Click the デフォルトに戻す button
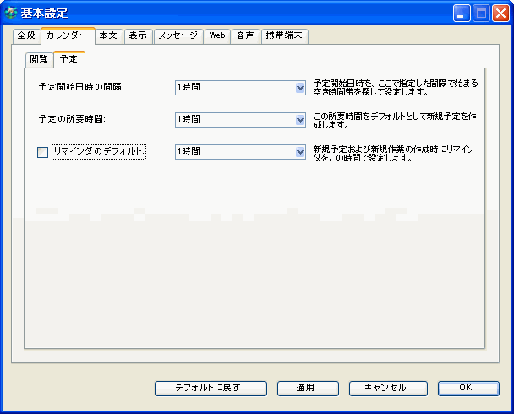The width and height of the screenshot is (514, 414). pyautogui.click(x=208, y=388)
